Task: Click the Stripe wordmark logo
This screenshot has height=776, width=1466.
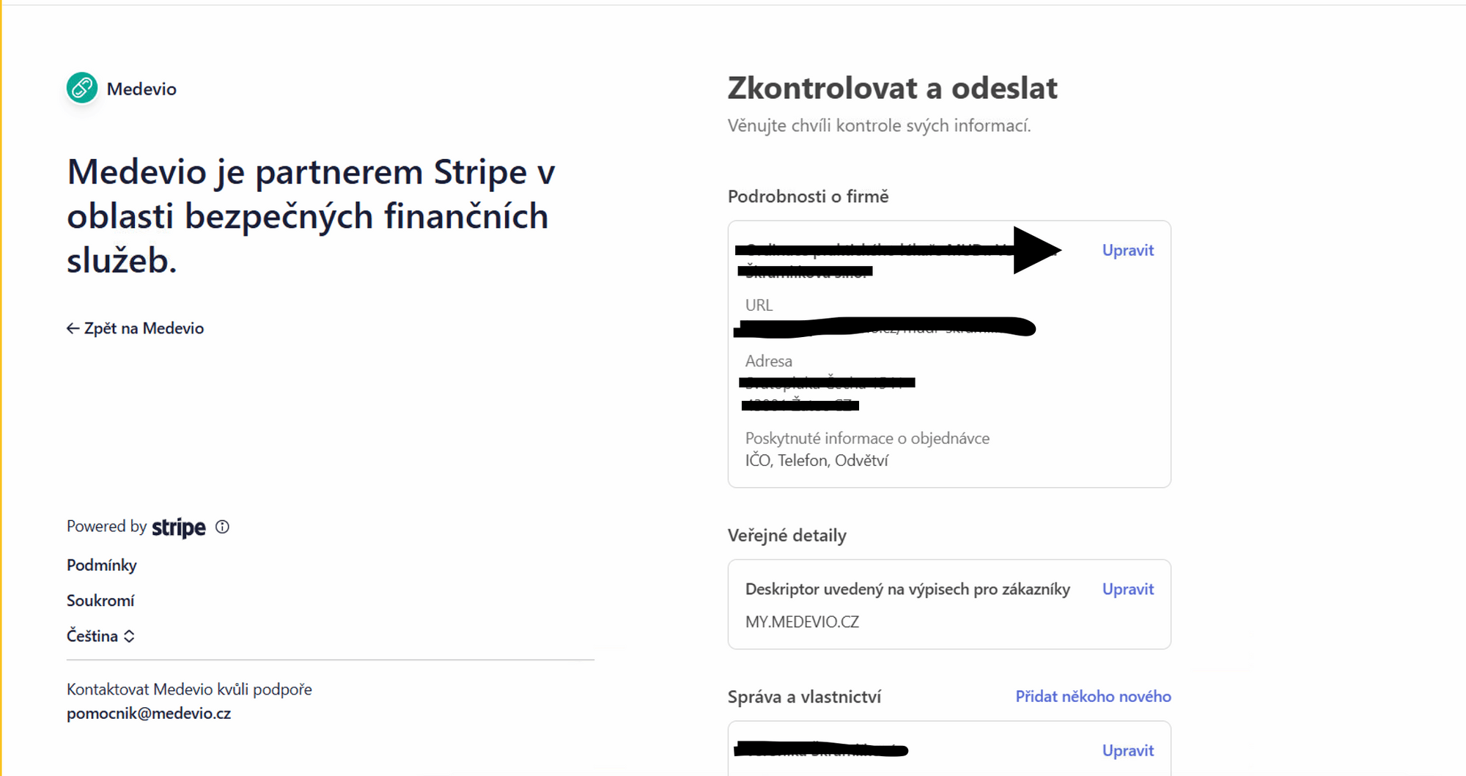Action: click(178, 528)
